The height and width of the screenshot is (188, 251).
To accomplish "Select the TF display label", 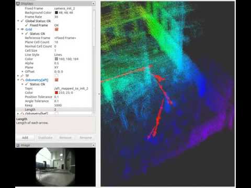I will pos(27,76).
